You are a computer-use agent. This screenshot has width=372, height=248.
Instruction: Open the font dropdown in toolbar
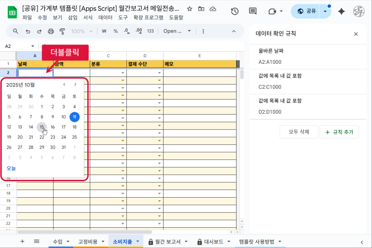pyautogui.click(x=177, y=31)
